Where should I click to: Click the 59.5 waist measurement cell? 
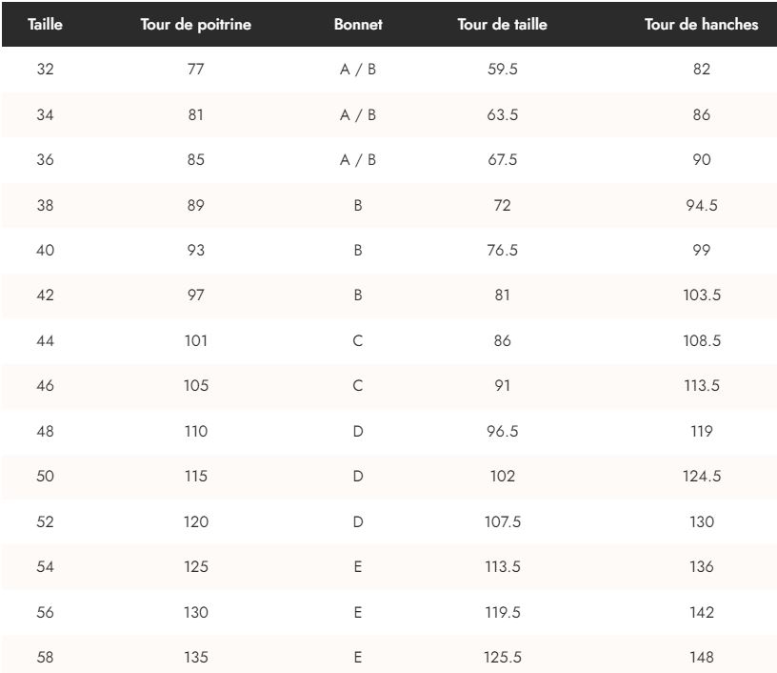[502, 70]
